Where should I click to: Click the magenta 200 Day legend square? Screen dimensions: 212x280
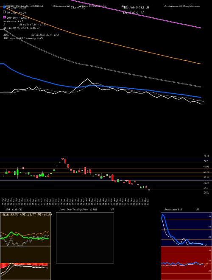coord(4,17)
